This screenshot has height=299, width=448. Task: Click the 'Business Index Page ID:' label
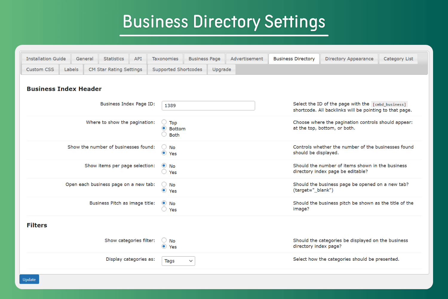[128, 104]
